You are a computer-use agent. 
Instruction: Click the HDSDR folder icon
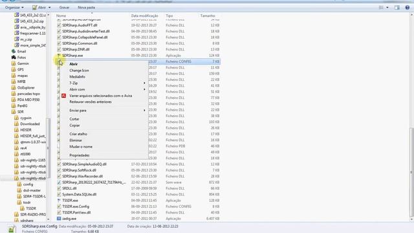17,129
